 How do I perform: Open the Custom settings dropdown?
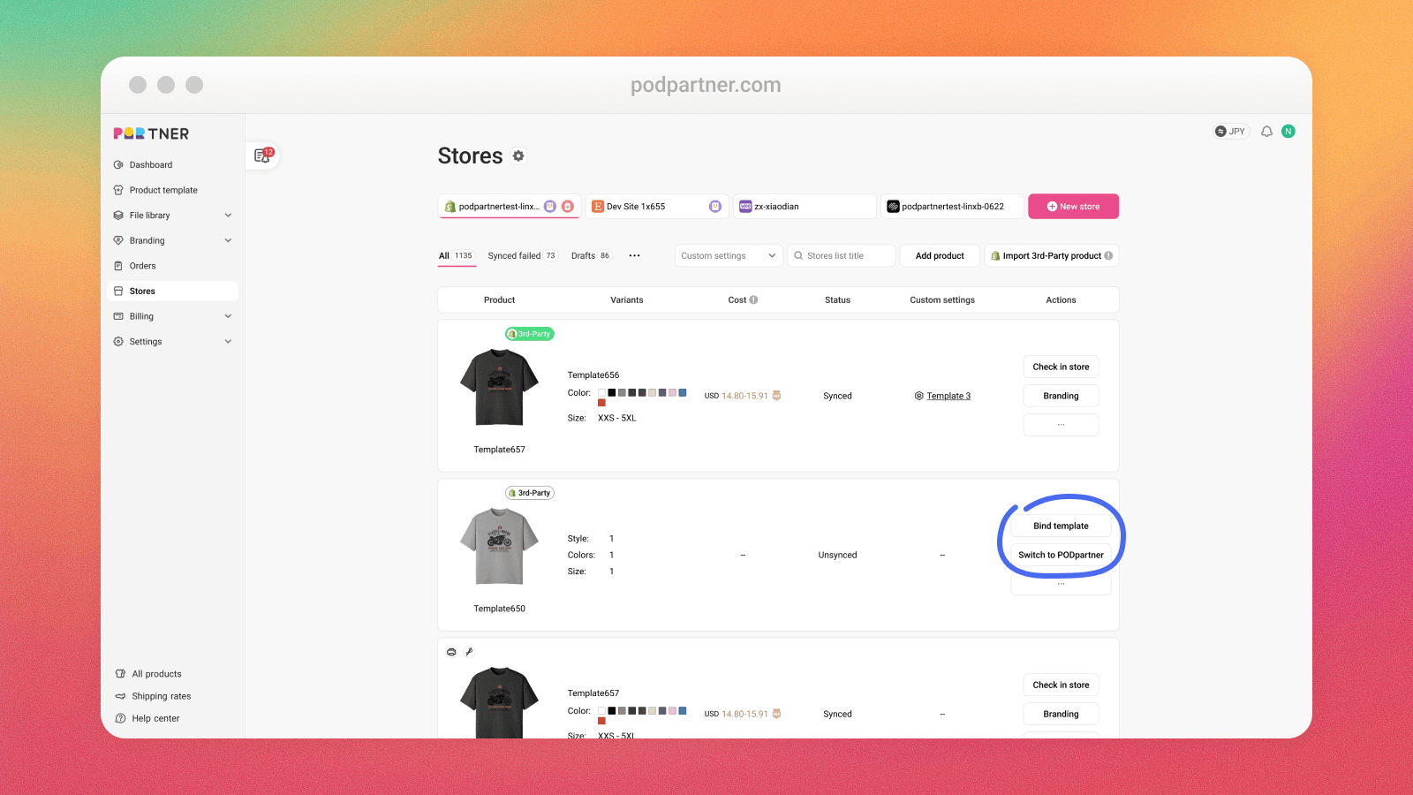tap(729, 255)
